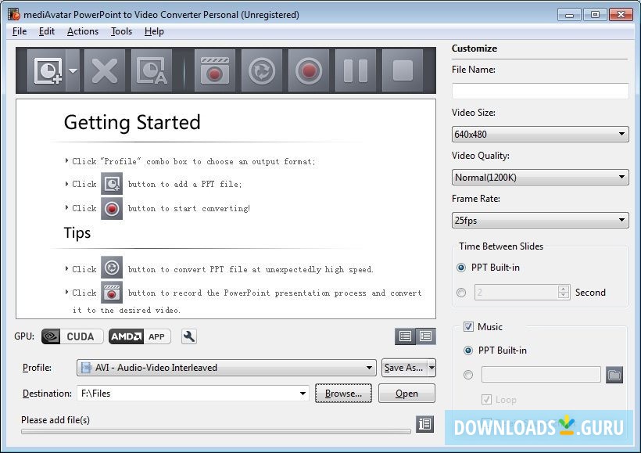The height and width of the screenshot is (453, 641).
Task: Select PPT Built-in under Music
Action: click(x=468, y=351)
